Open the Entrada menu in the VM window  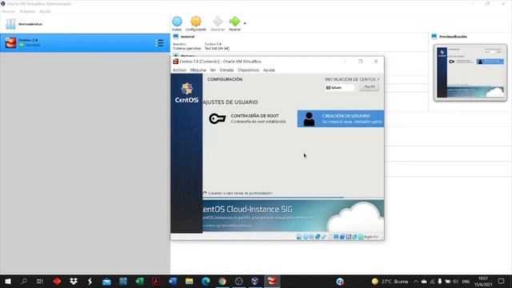click(226, 70)
